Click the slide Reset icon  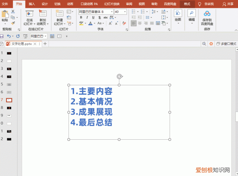(x=69, y=17)
